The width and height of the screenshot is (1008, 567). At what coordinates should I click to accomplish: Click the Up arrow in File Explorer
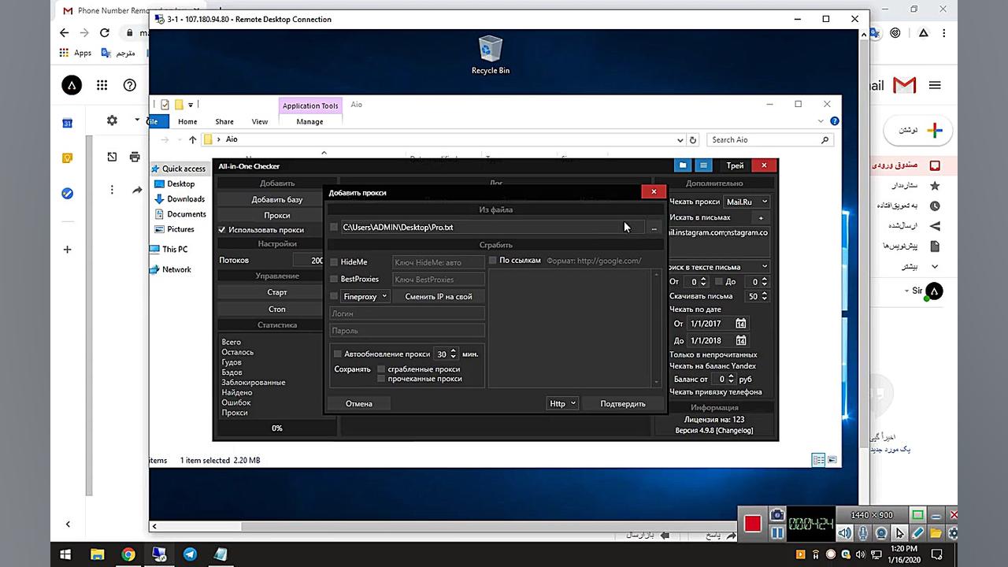pyautogui.click(x=192, y=139)
